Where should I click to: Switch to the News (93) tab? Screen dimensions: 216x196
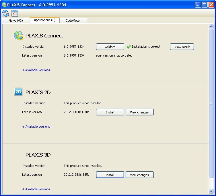click(x=16, y=21)
